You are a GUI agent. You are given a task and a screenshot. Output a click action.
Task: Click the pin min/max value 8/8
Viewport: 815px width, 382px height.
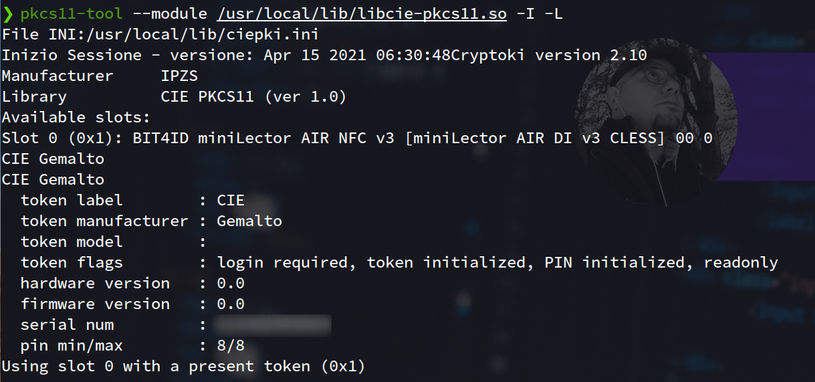[x=231, y=346]
